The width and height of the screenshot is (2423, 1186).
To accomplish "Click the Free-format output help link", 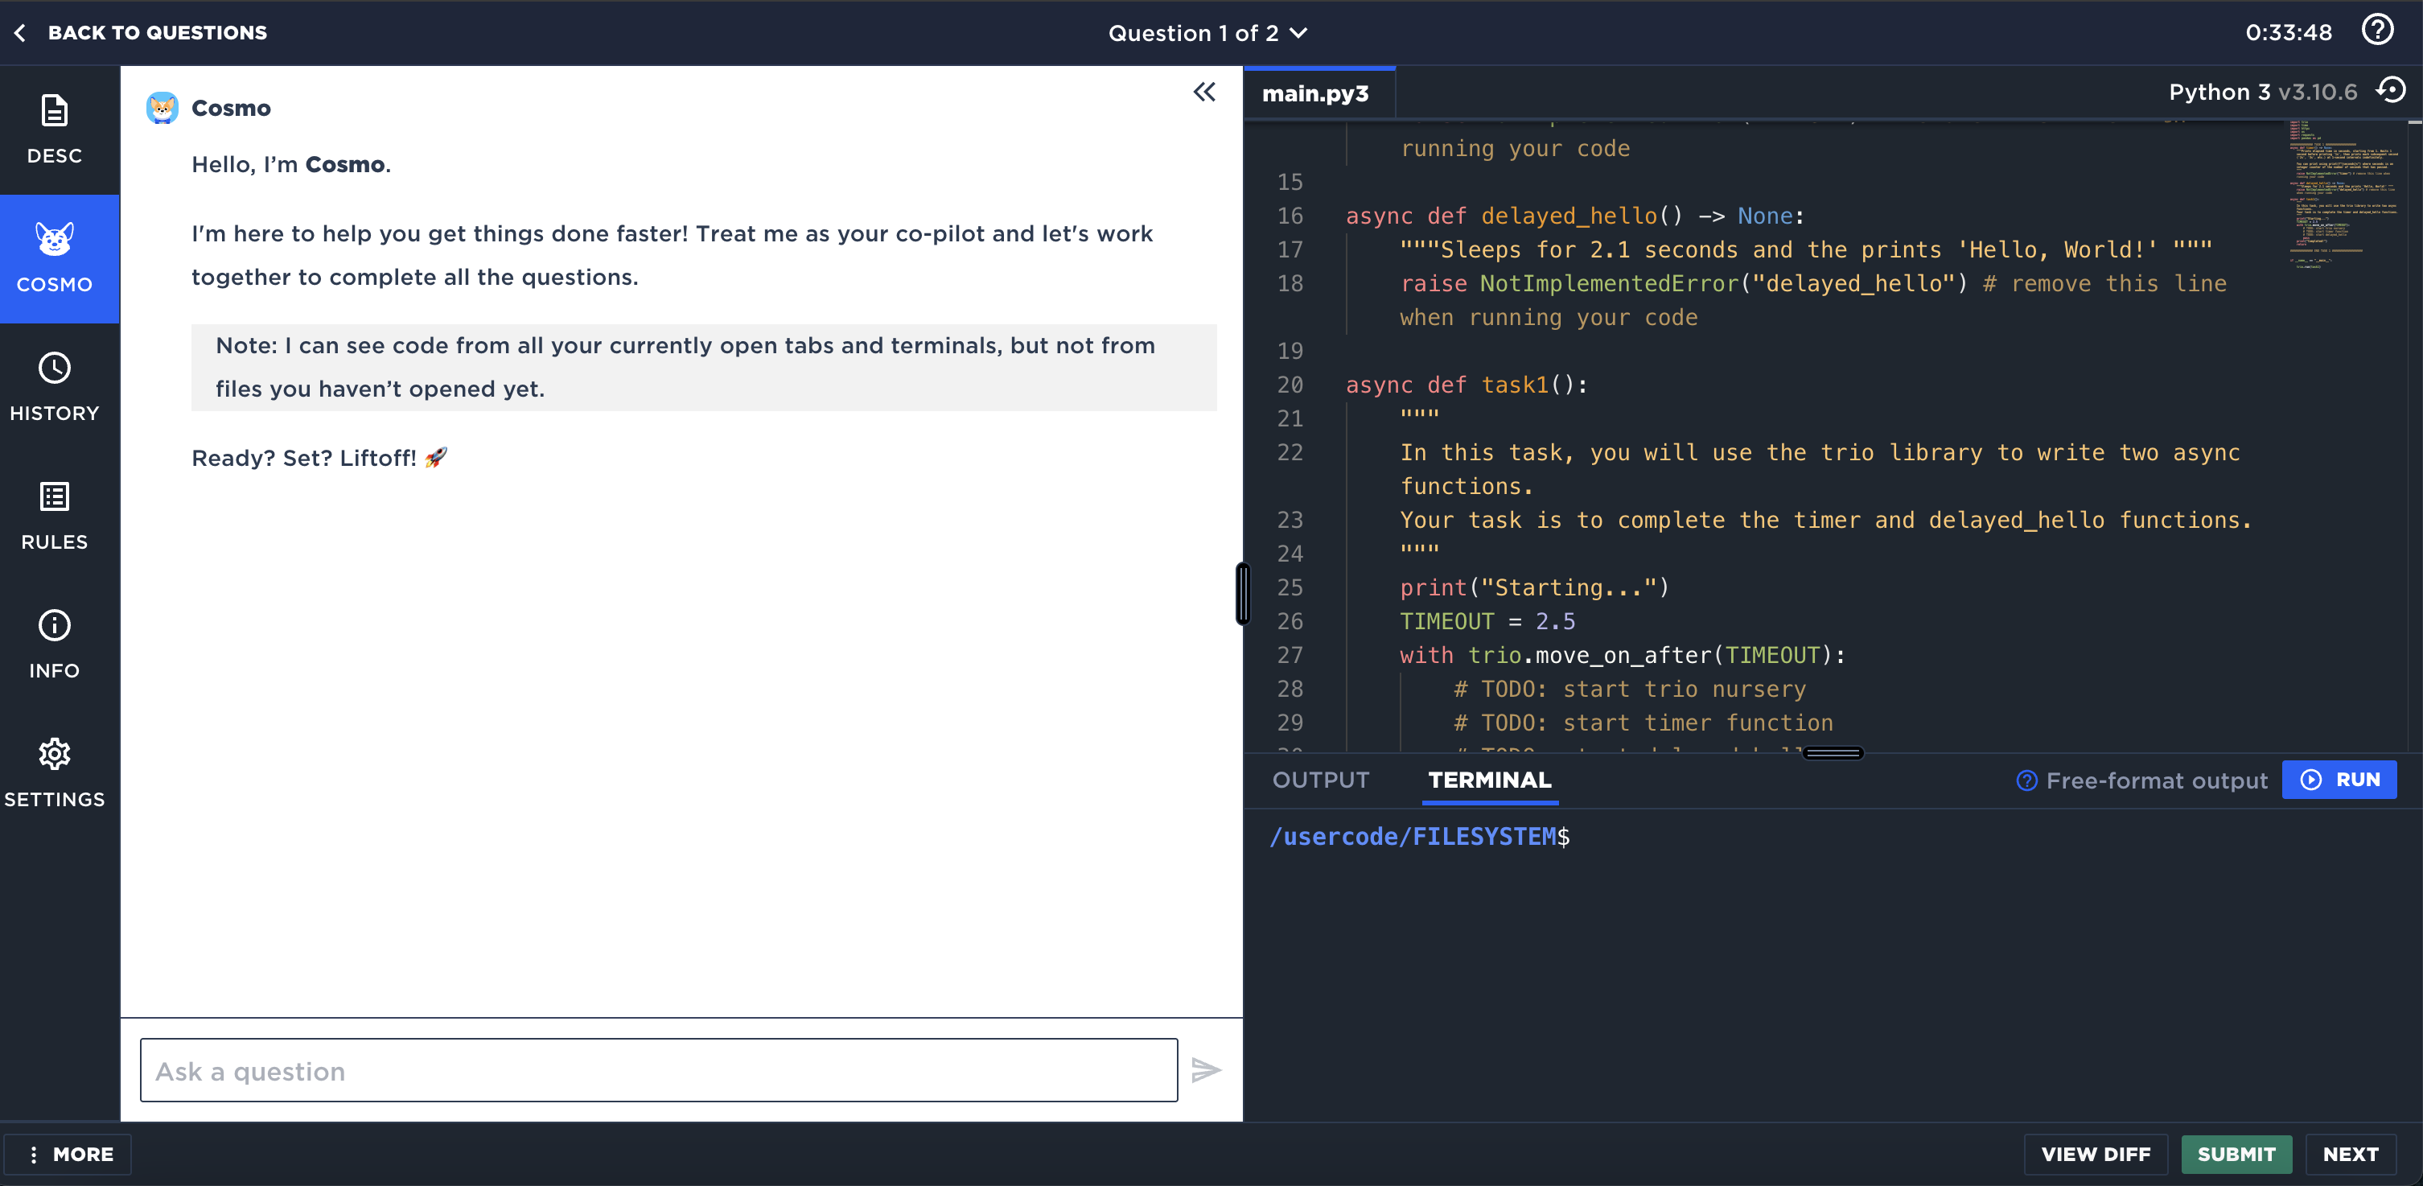I will (x=2141, y=780).
